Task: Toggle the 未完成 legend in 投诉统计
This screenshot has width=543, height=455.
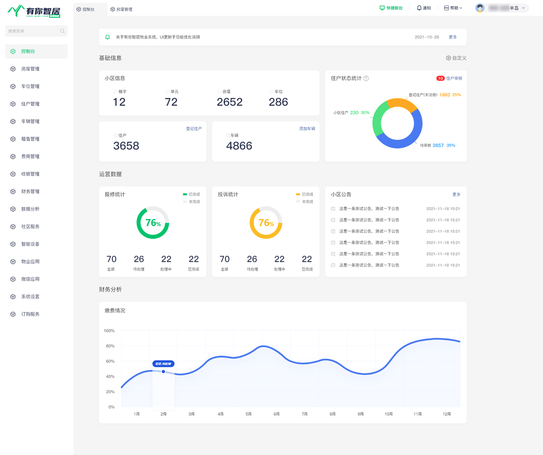Action: (x=304, y=201)
